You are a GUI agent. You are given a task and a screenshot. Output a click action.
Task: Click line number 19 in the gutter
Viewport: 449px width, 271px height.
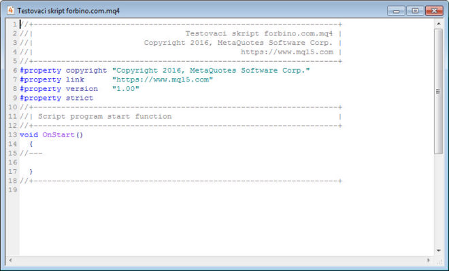point(13,189)
